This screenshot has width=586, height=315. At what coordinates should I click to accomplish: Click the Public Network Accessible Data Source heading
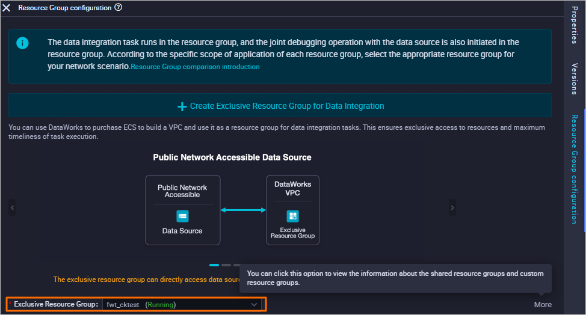point(232,157)
